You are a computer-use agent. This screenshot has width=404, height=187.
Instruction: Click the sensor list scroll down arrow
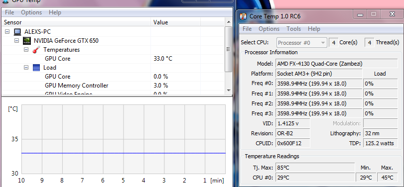pyautogui.click(x=229, y=90)
